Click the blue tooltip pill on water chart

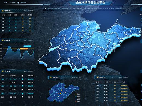[x=27, y=46]
